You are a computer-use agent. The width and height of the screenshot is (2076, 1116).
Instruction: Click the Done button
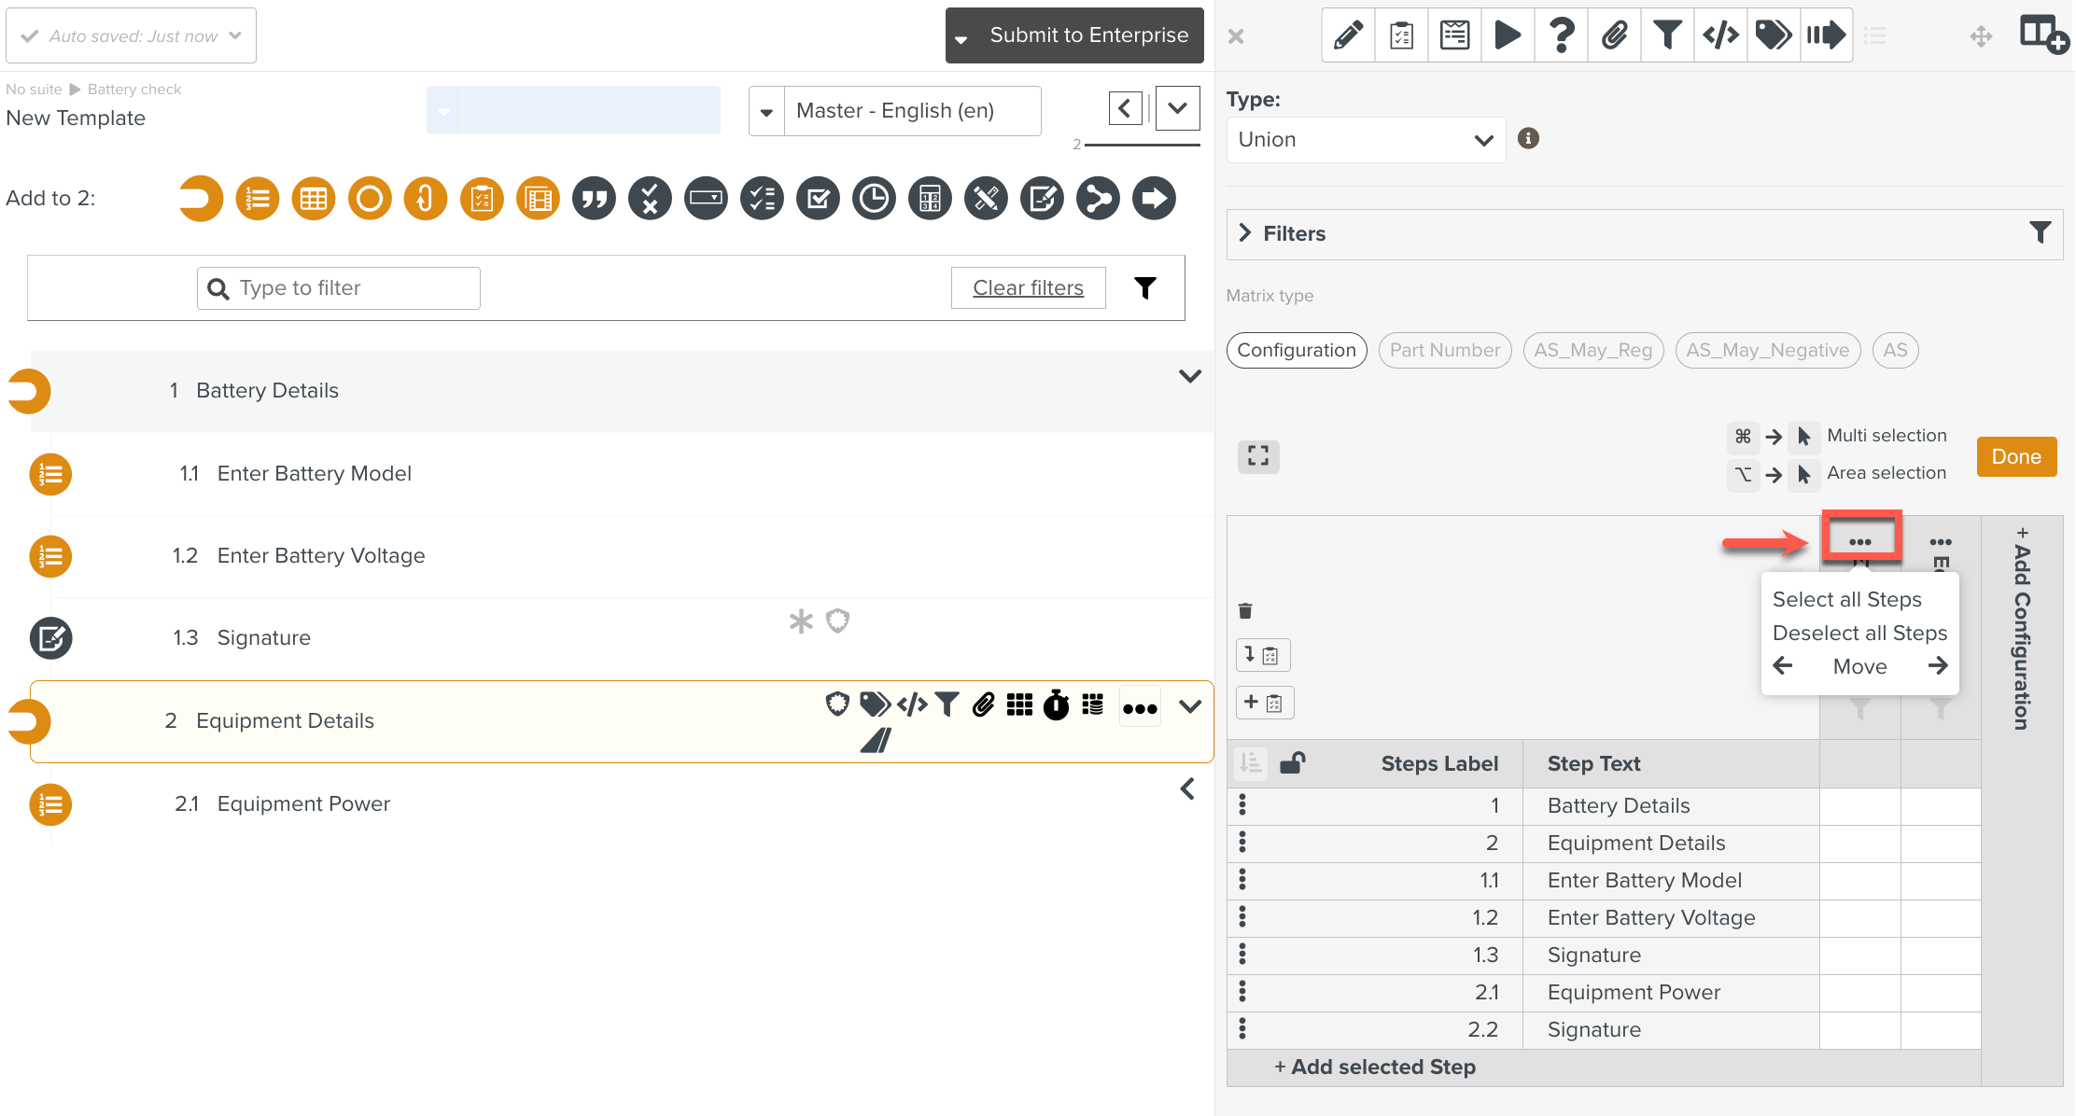click(x=2016, y=456)
